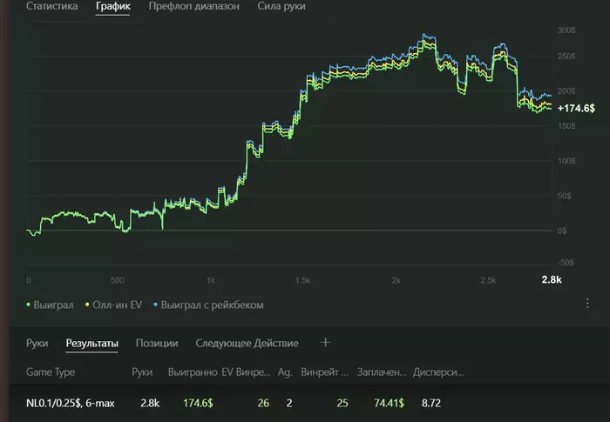
Task: Toggle the Олл-ин EV legend series
Action: [x=113, y=305]
